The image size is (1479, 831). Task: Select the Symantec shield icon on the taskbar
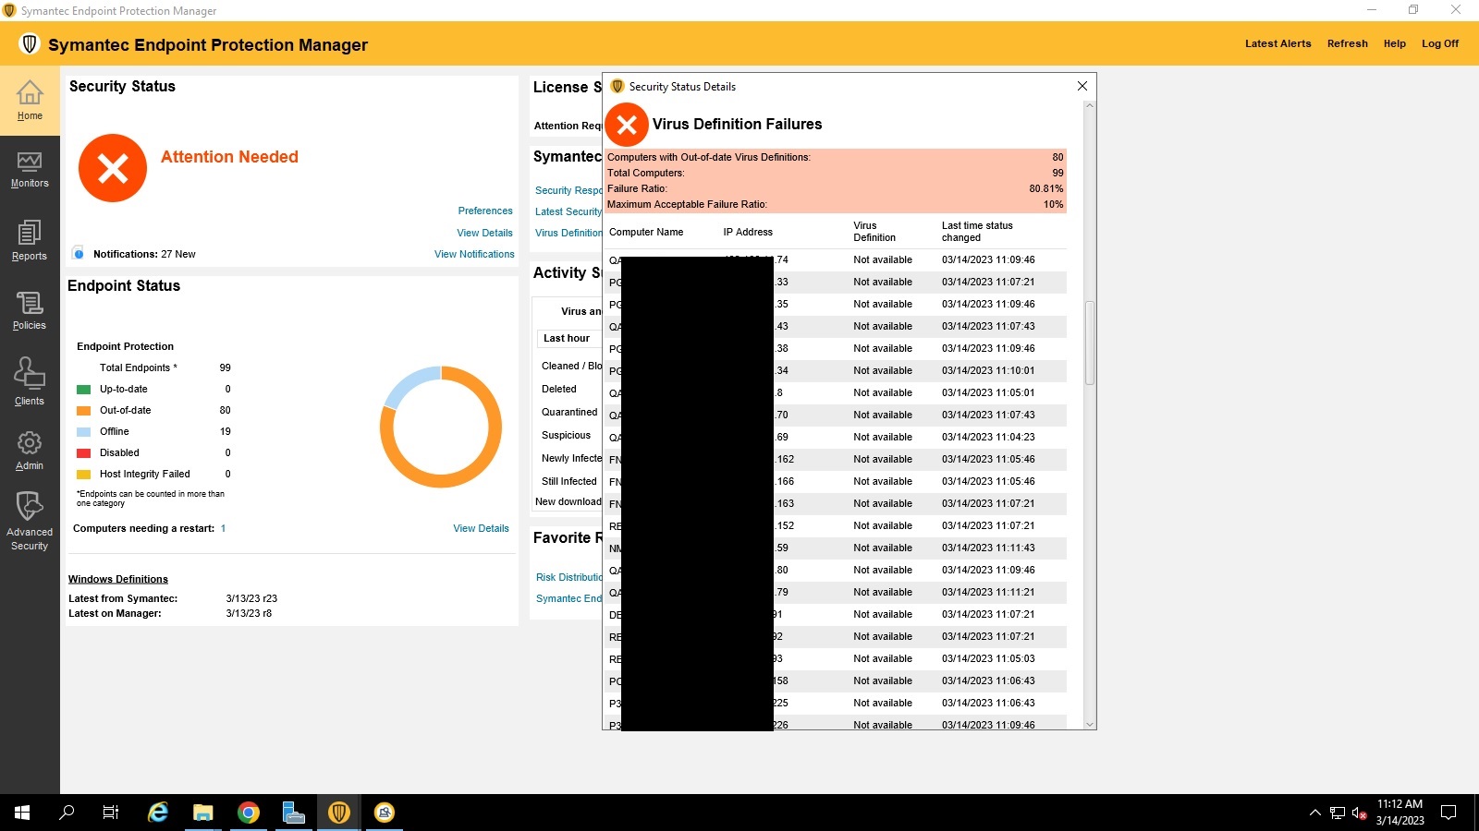coord(338,813)
